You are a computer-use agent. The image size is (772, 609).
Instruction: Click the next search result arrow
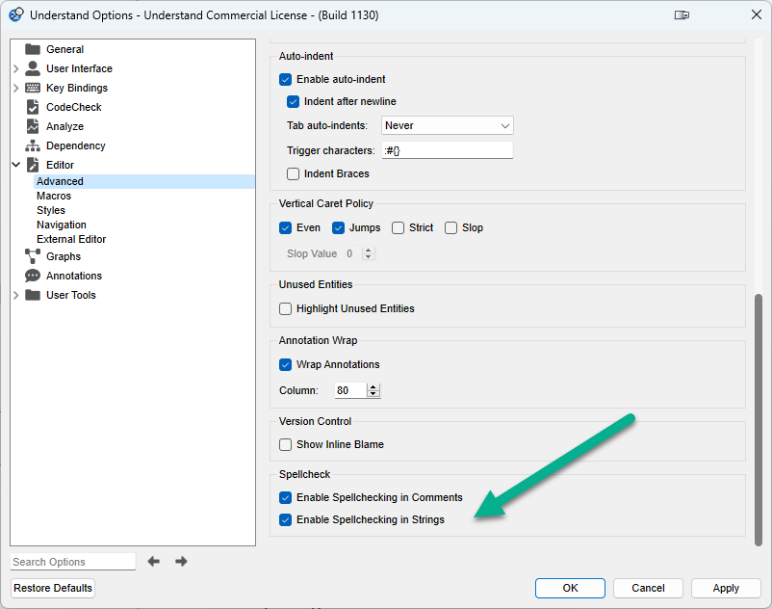click(x=181, y=561)
